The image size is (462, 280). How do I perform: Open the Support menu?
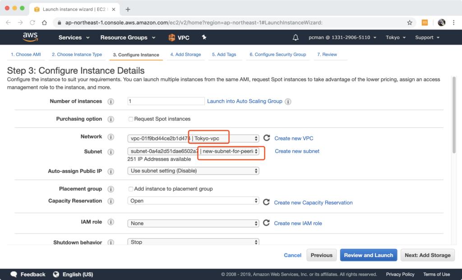point(427,37)
